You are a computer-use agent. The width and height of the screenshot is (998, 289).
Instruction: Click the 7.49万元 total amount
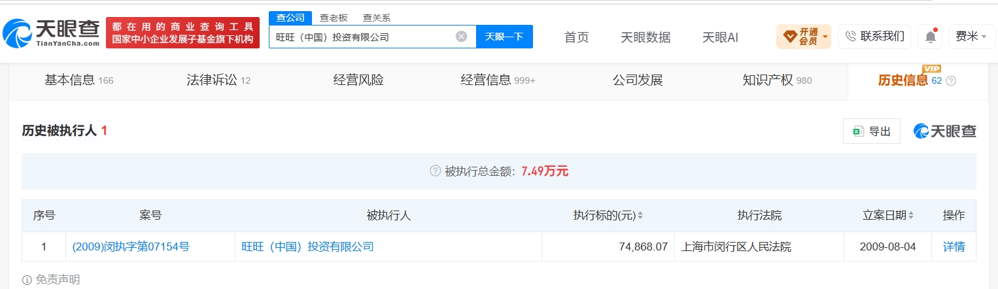pos(545,171)
